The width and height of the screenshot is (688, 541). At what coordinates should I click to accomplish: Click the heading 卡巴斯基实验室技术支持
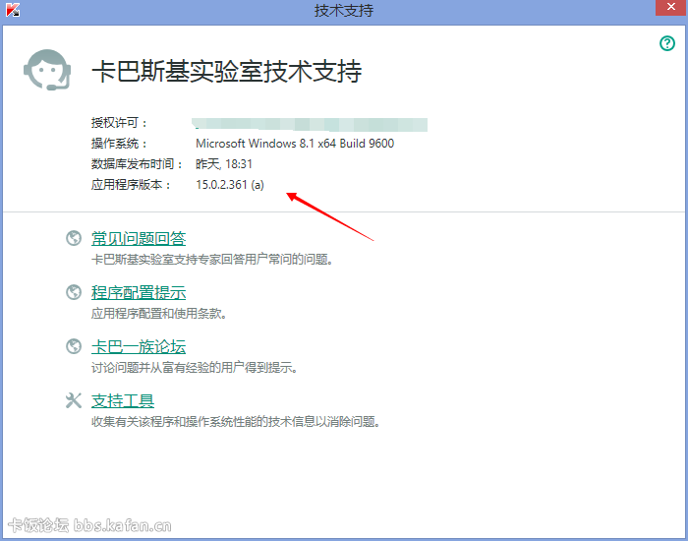(227, 71)
